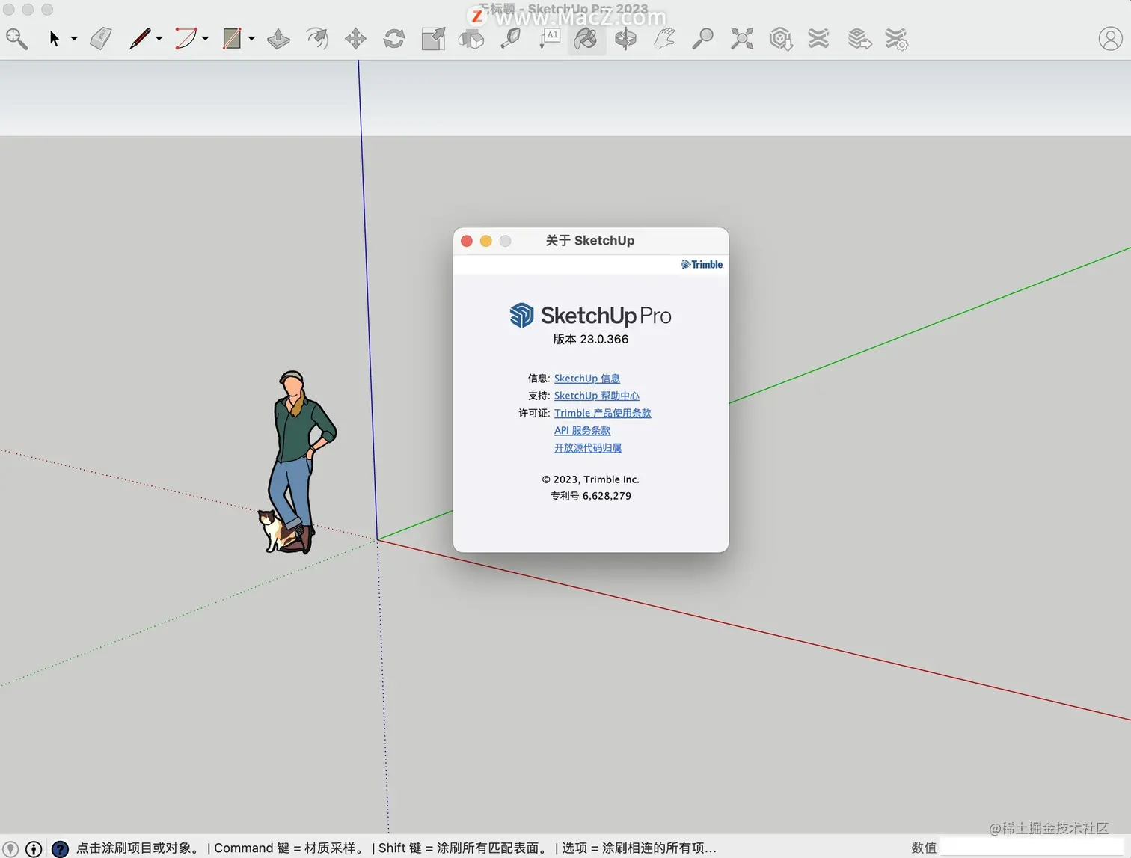The height and width of the screenshot is (858, 1131).
Task: Open the SketchUp 信息 link
Action: pyautogui.click(x=586, y=379)
